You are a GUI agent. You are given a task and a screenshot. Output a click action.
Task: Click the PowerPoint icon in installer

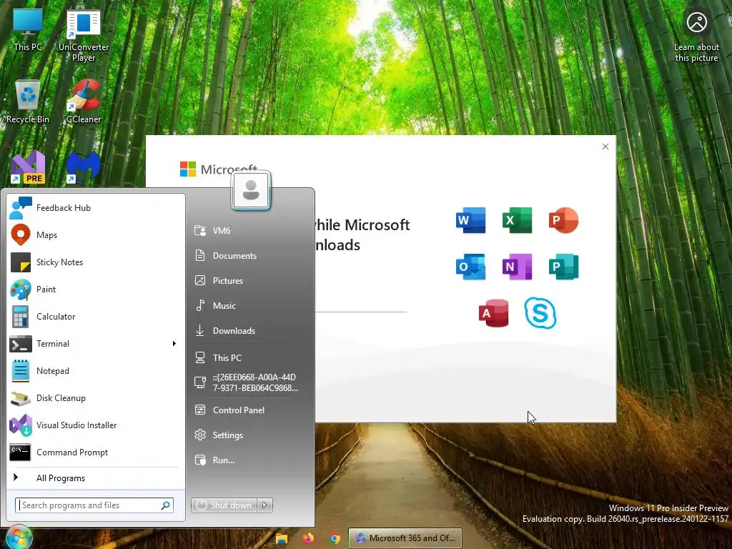[x=563, y=220]
